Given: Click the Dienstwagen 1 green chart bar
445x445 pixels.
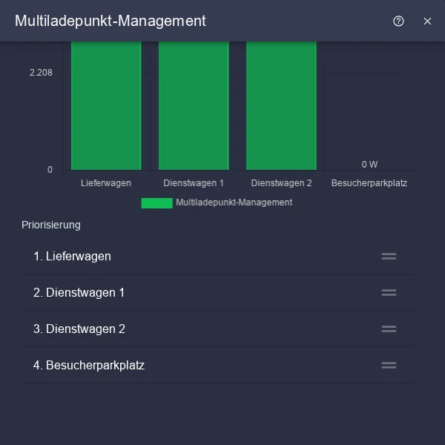Looking at the screenshot, I should coord(194,105).
